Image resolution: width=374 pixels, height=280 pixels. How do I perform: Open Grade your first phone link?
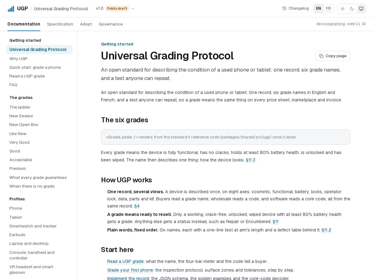click(130, 270)
